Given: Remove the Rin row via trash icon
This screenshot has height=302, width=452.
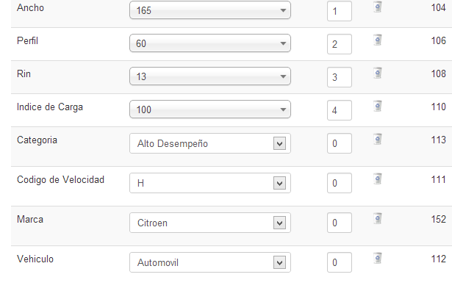Looking at the screenshot, I should coord(378,73).
